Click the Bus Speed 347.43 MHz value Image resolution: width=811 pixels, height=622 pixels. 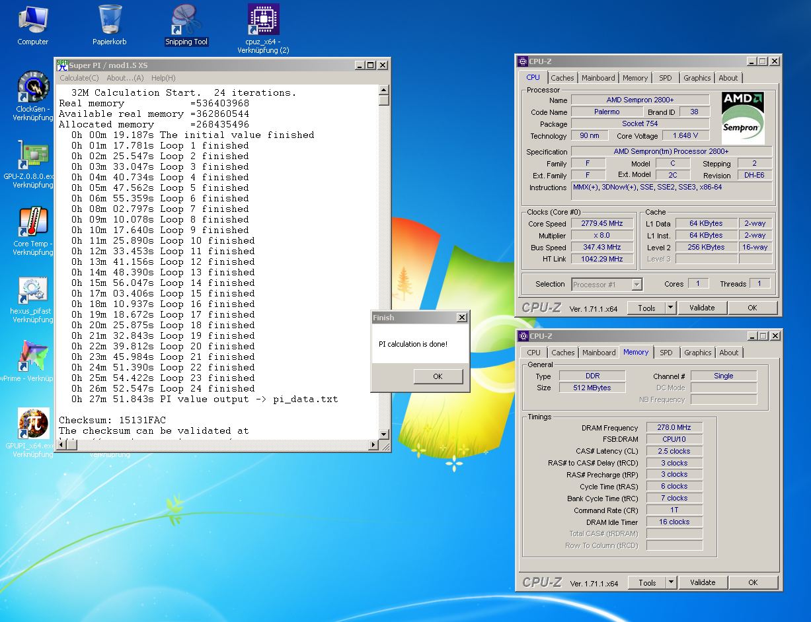tap(602, 247)
